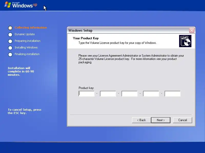Click 'Type the Volume License product key' text
Image resolution: width=205 pixels, height=153 pixels.
pyautogui.click(x=117, y=43)
